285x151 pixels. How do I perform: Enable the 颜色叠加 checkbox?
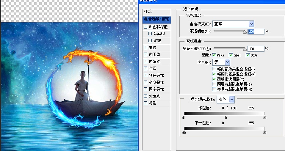(146, 75)
